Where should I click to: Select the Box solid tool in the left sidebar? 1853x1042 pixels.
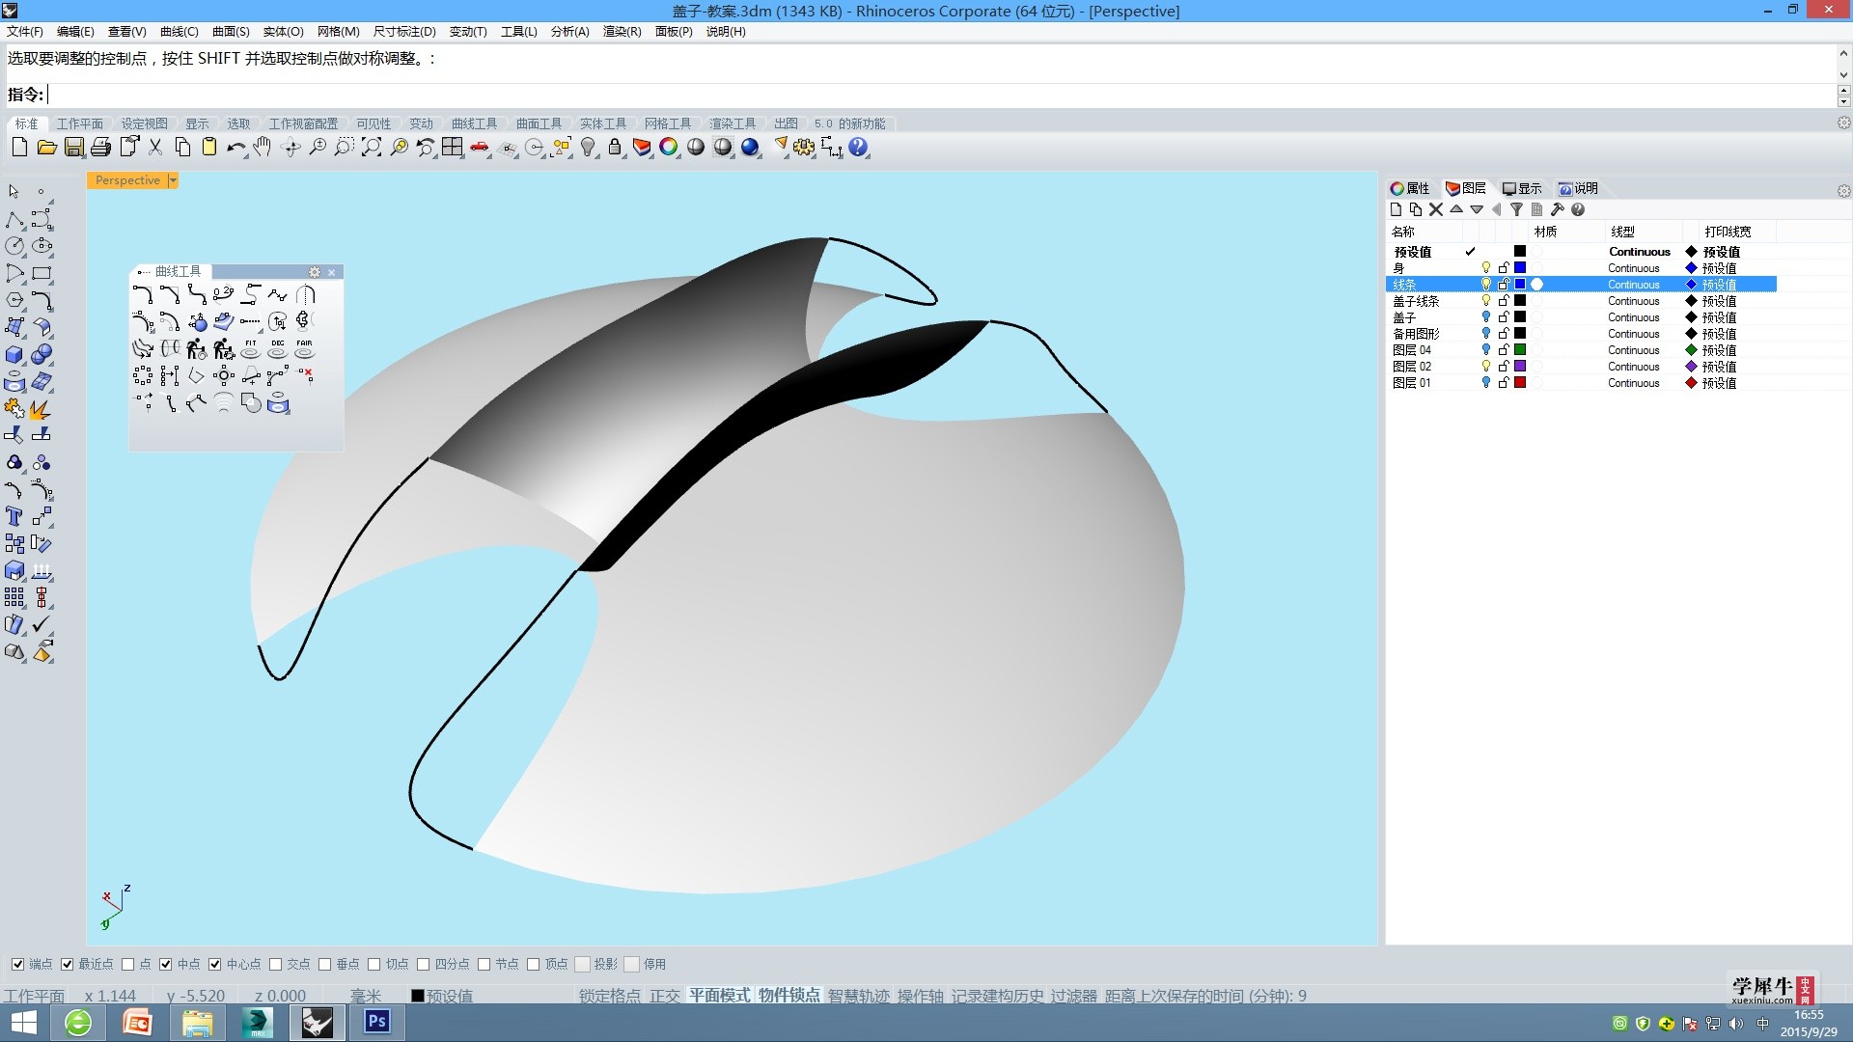pos(14,355)
